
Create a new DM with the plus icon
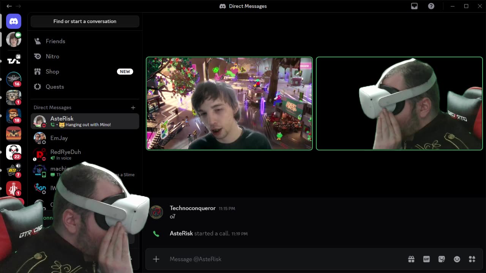[133, 108]
